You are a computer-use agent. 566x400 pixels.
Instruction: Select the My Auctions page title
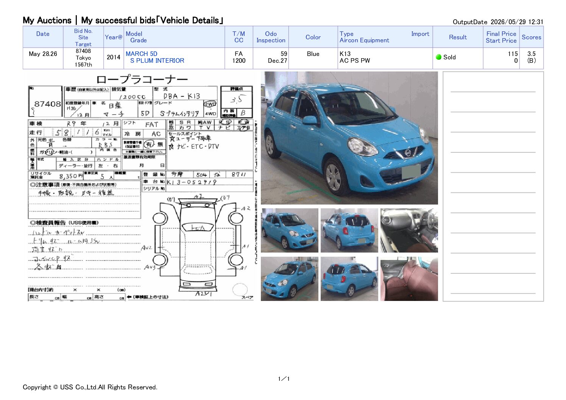point(123,20)
